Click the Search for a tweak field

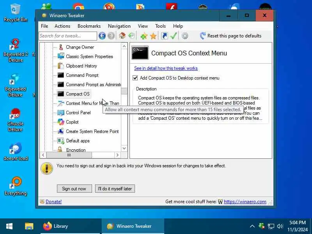tap(67, 36)
